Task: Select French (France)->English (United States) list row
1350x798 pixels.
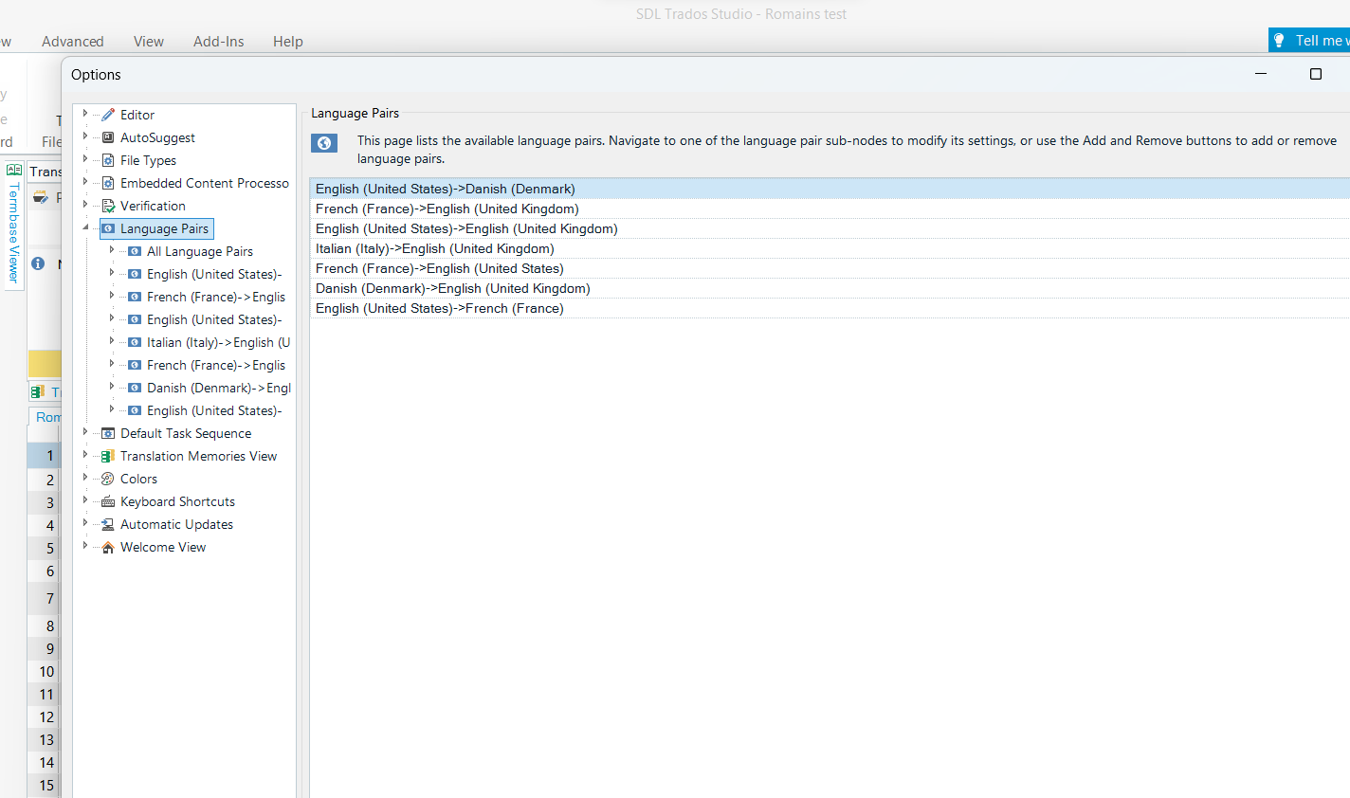Action: click(x=830, y=268)
